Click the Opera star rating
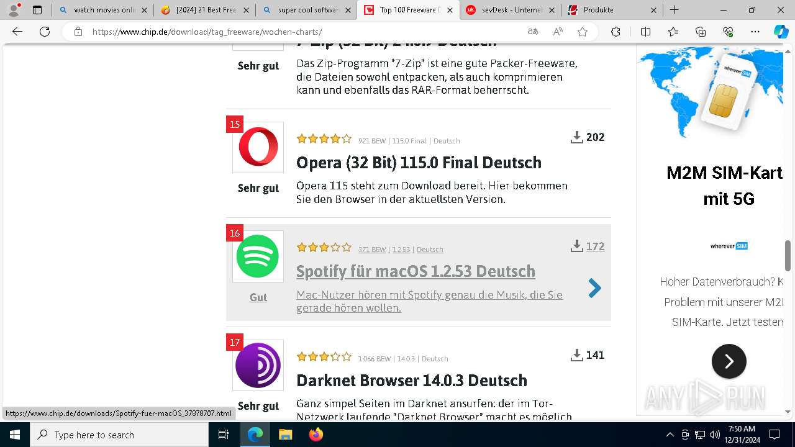 point(324,139)
